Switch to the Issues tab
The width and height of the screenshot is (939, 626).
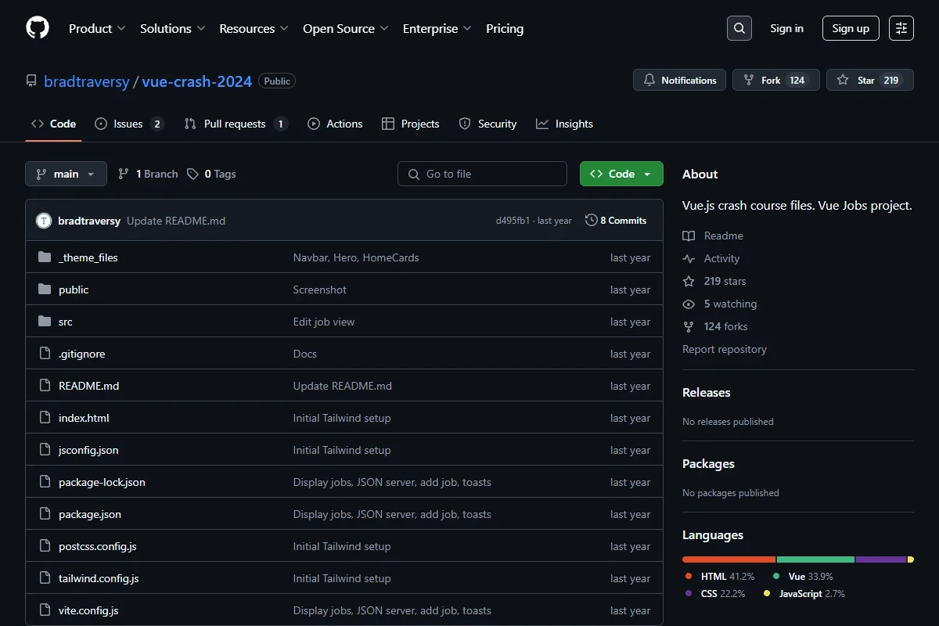coord(129,124)
